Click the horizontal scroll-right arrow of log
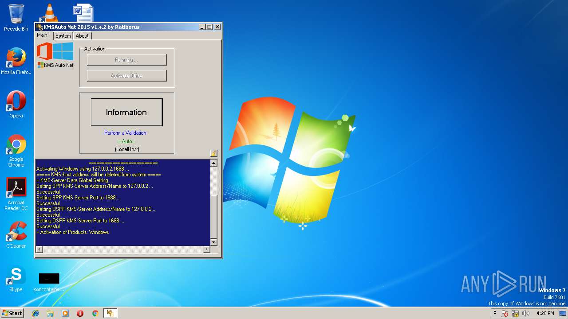The width and height of the screenshot is (568, 319). (206, 249)
